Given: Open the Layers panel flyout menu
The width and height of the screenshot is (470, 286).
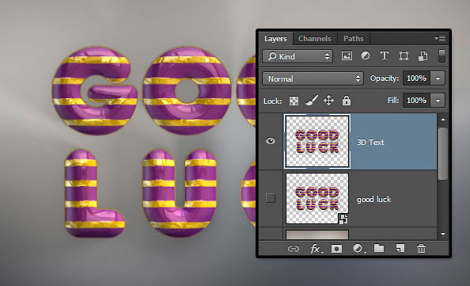Looking at the screenshot, I should 440,38.
